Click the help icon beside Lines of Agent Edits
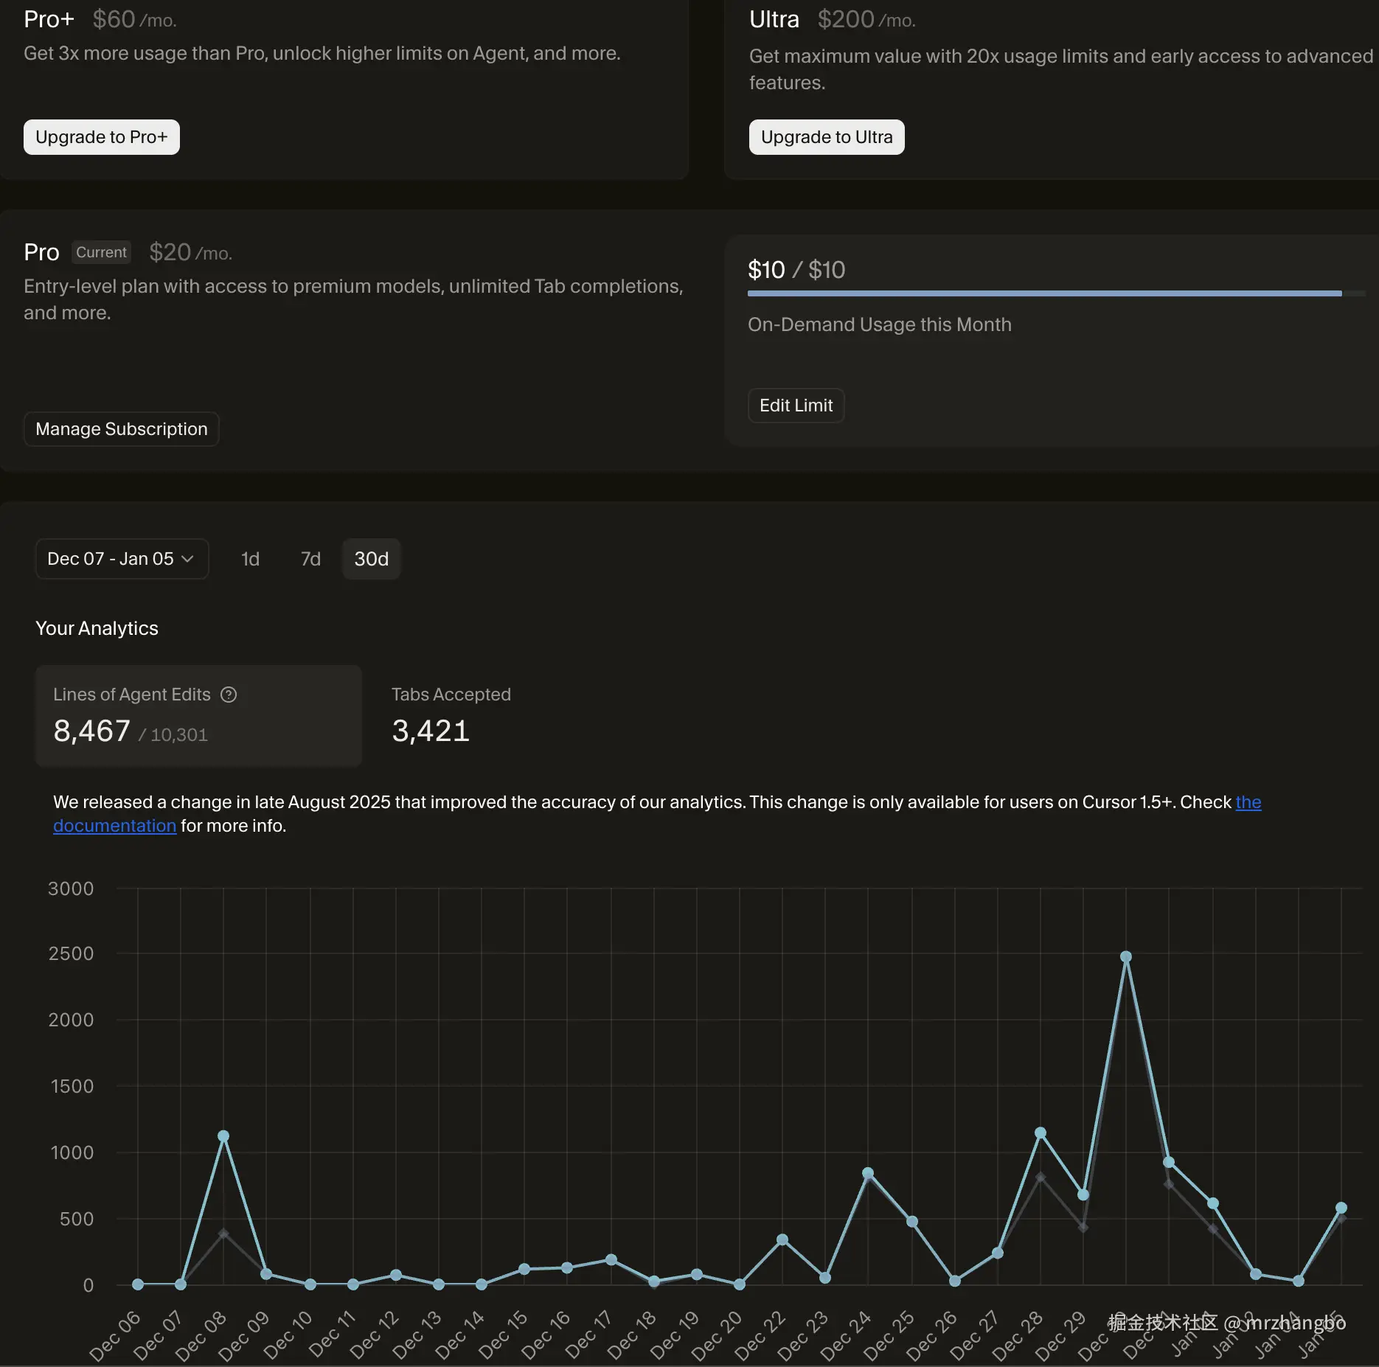Screen dimensions: 1379x1367 click(x=229, y=695)
